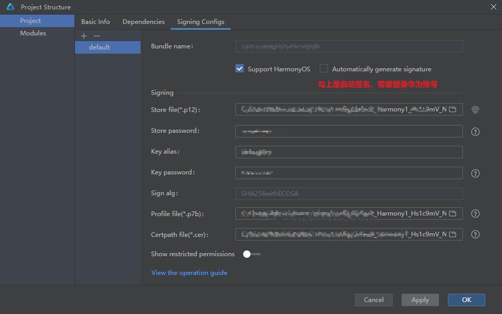Browse for Profile file using folder icon

coord(453,213)
